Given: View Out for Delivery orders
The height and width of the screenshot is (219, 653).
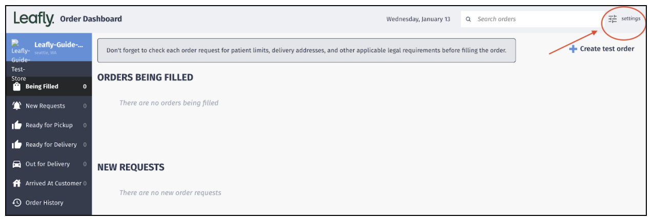Looking at the screenshot, I should coord(48,164).
